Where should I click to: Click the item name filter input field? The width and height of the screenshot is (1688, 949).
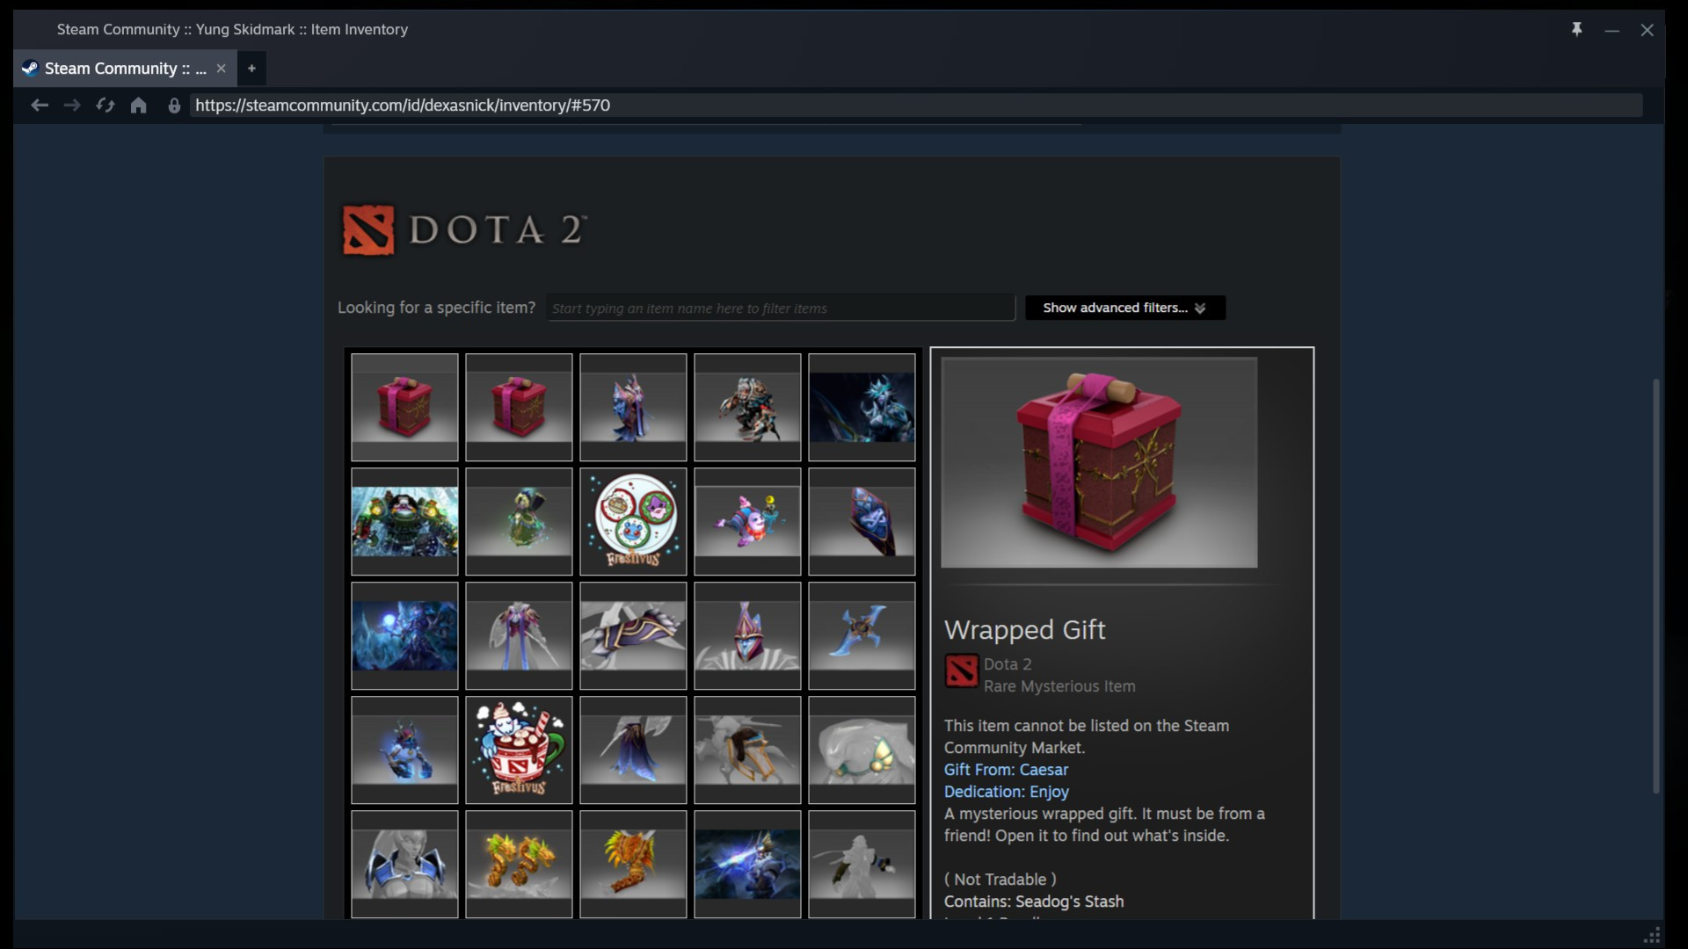tap(780, 308)
